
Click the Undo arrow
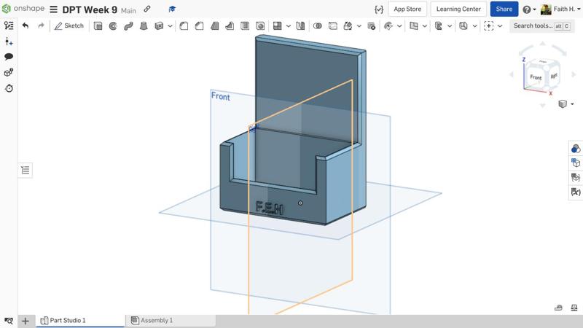point(26,26)
